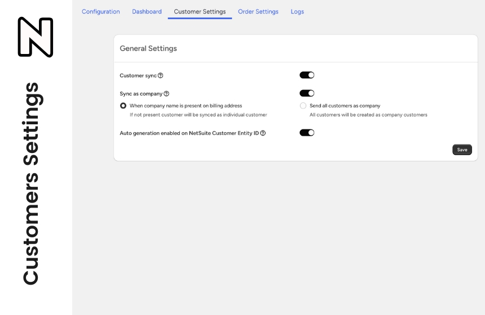The width and height of the screenshot is (485, 315).
Task: Toggle the NetSuite Entity ID auto generation switch
Action: [307, 133]
